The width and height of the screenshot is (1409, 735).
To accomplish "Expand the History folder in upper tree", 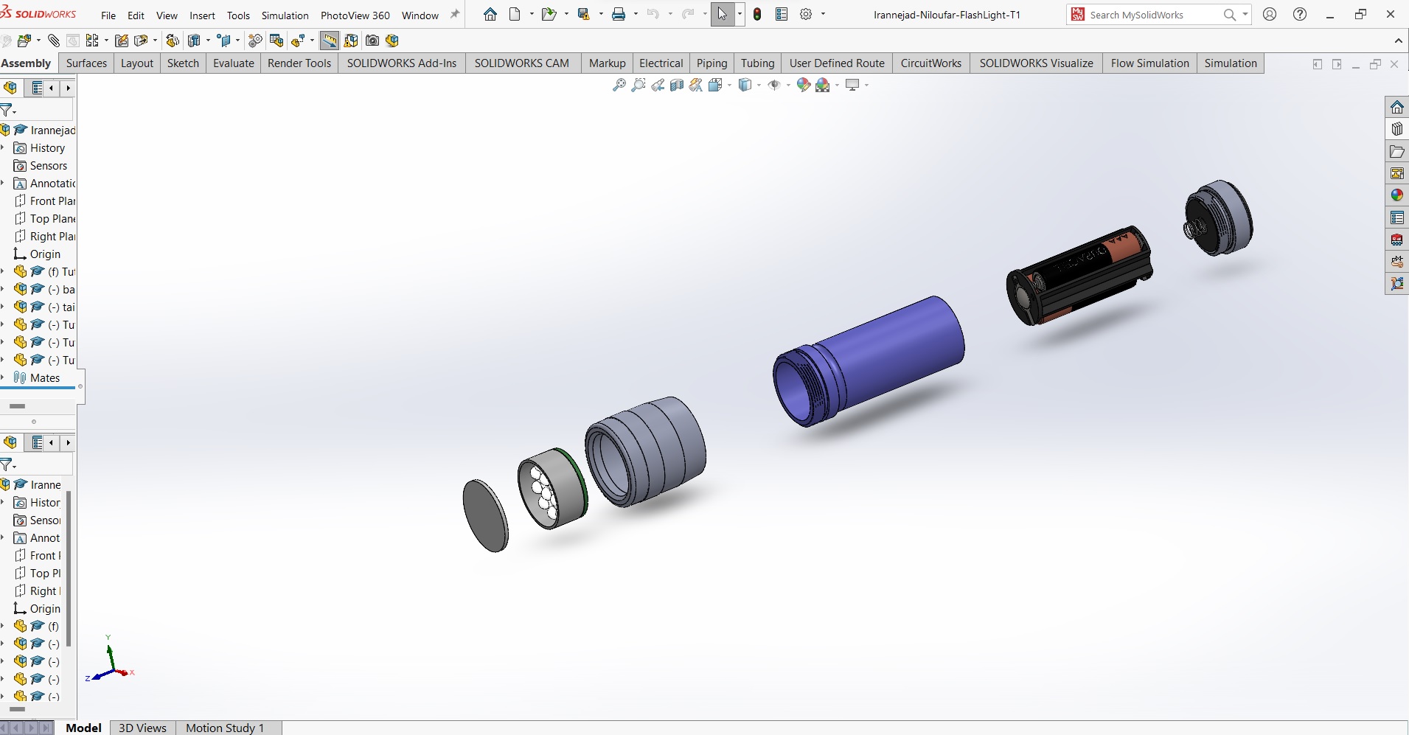I will pyautogui.click(x=3, y=148).
